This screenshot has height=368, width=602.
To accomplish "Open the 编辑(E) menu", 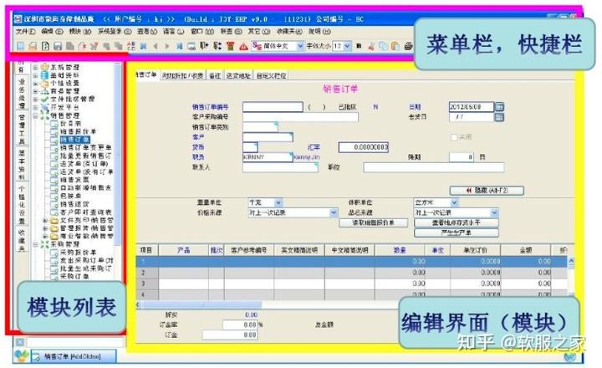I will click(x=52, y=32).
